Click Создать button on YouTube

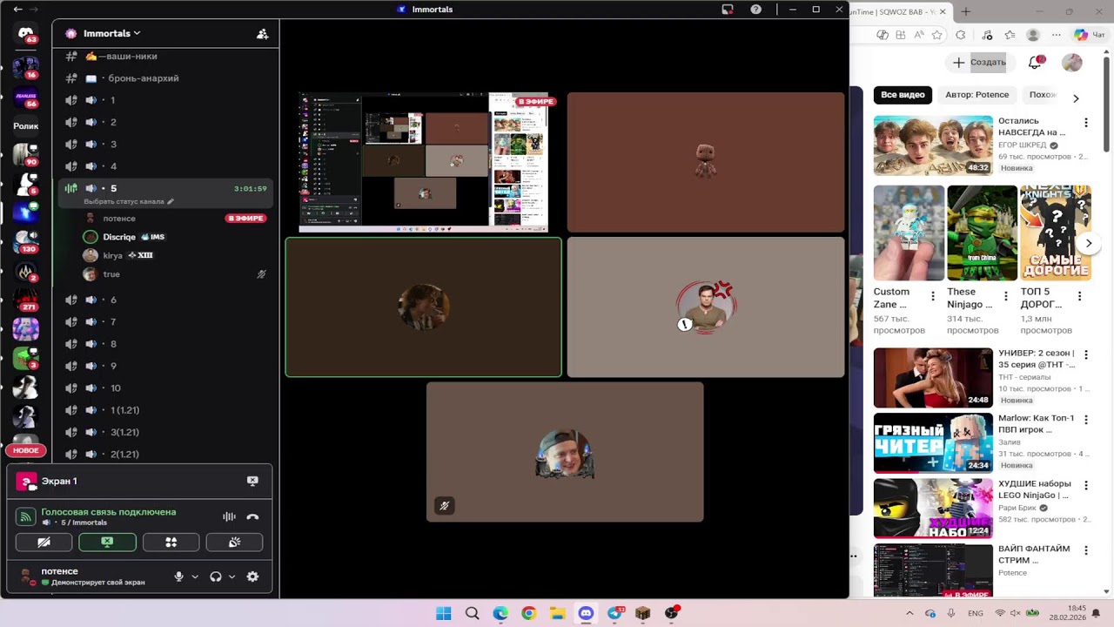[979, 63]
